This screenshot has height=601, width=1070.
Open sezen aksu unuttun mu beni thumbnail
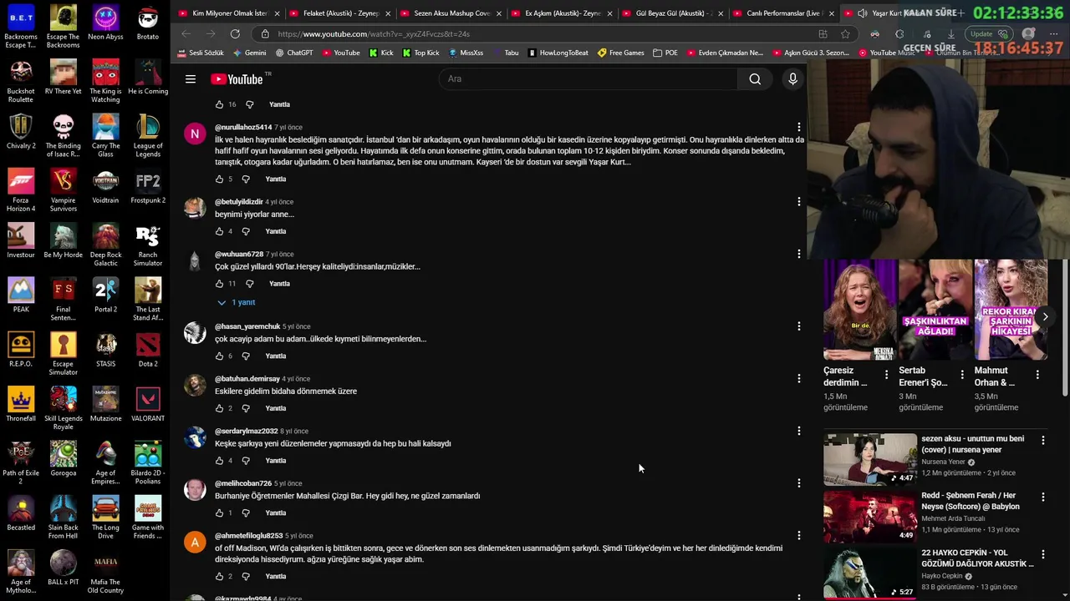(870, 458)
